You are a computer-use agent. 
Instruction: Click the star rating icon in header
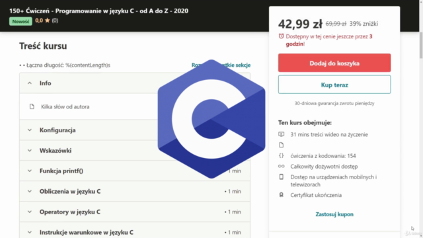point(47,20)
